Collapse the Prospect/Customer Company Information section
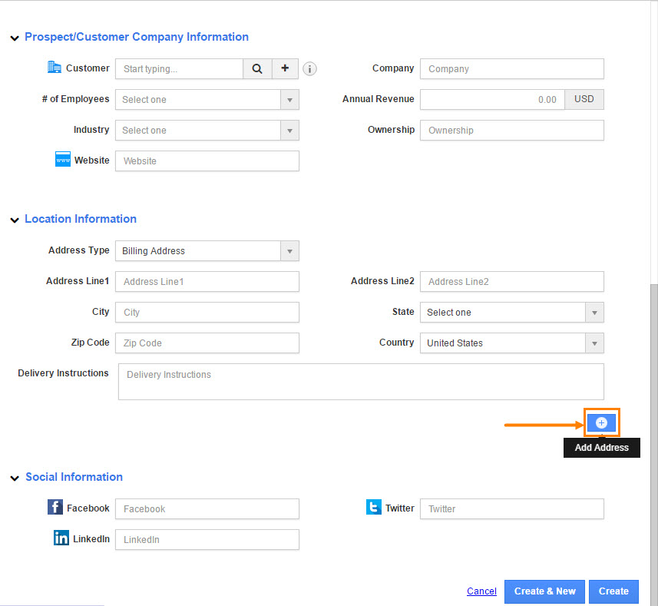This screenshot has width=658, height=606. click(x=15, y=38)
